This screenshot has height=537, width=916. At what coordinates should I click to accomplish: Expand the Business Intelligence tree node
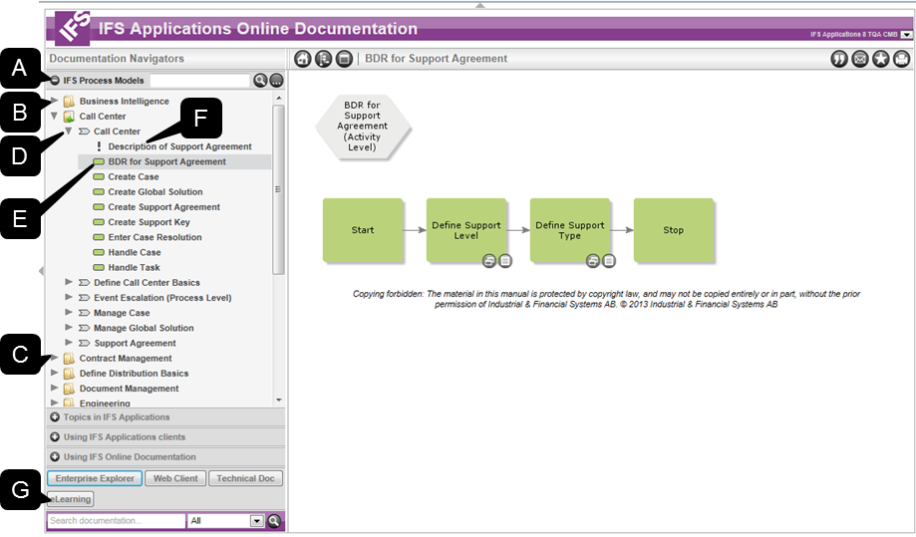pos(55,102)
